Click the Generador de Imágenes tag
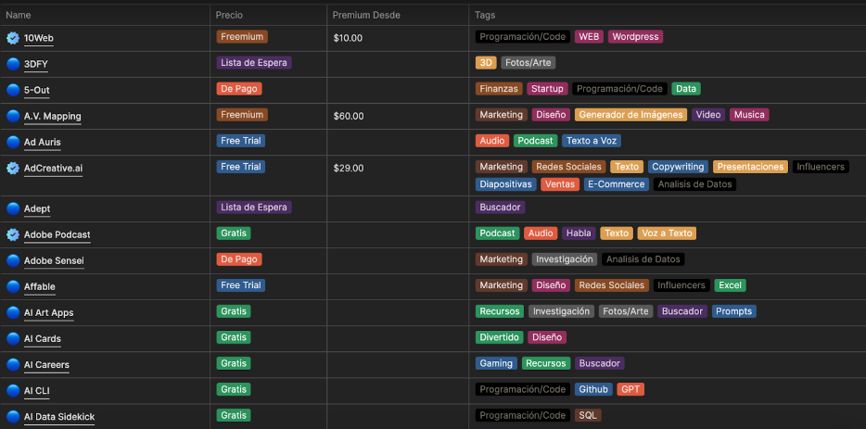Screen dimensions: 866x429 point(630,115)
